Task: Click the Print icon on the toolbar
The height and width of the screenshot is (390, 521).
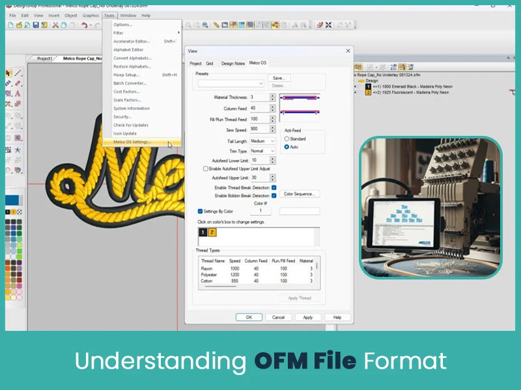Action: coord(44,26)
